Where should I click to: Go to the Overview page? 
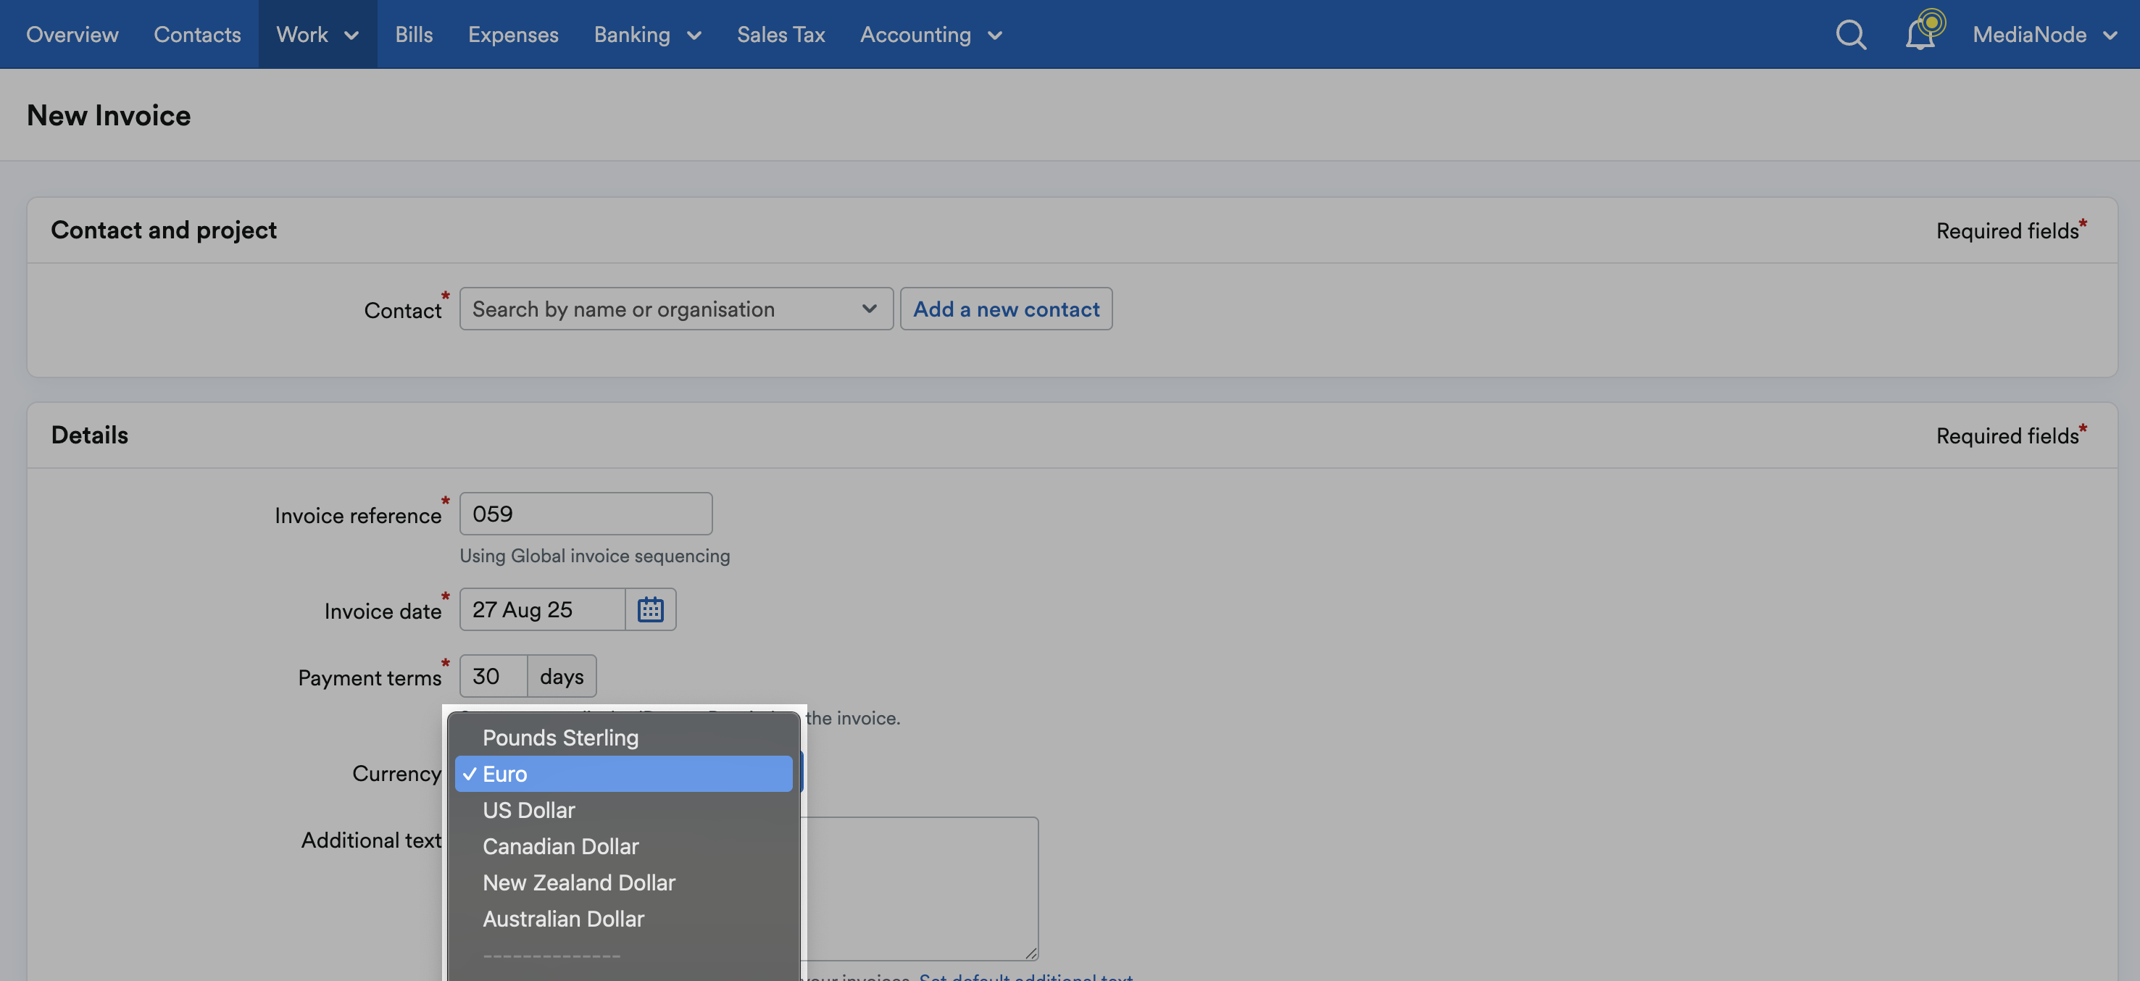(72, 34)
